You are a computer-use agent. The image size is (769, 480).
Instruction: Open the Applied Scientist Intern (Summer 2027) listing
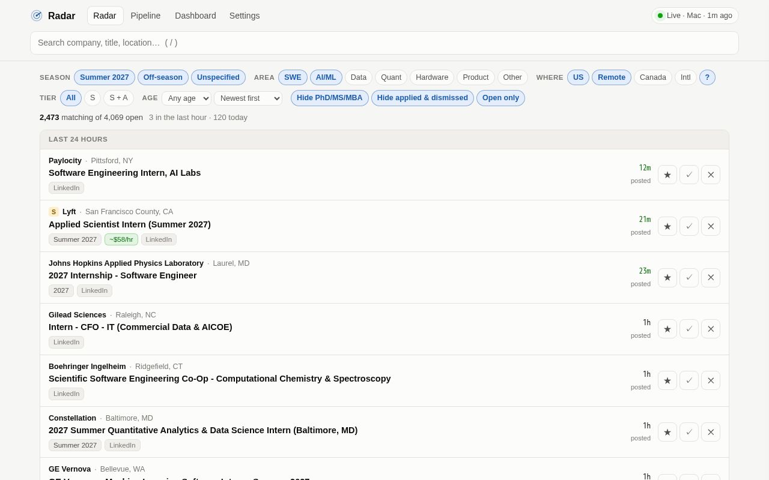[130, 224]
